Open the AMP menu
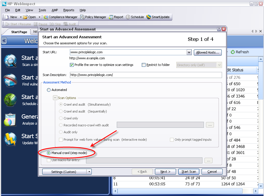Screen dimensions: 264x196 click(x=55, y=10)
